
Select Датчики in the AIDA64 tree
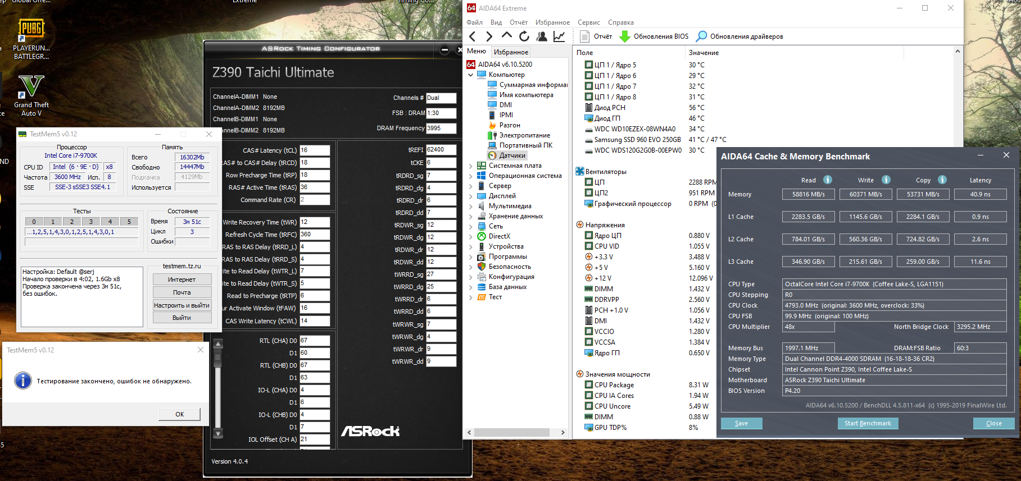click(x=507, y=155)
